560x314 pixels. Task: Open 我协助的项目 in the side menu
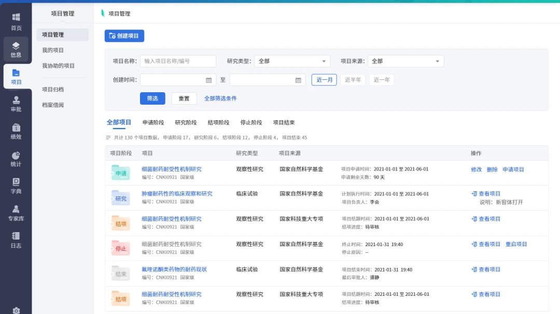click(x=58, y=66)
